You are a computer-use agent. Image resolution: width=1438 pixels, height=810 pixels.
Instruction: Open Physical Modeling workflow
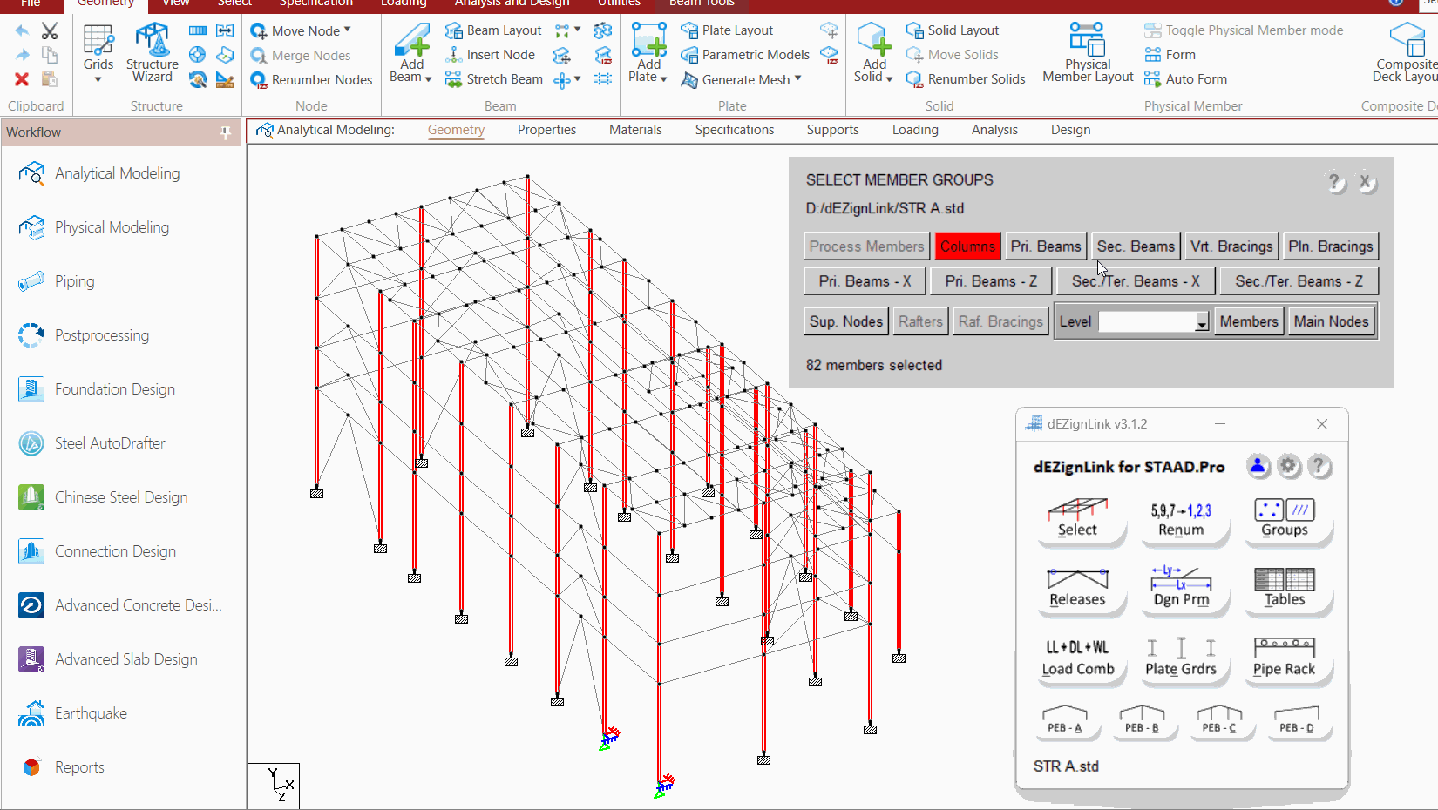(x=112, y=227)
